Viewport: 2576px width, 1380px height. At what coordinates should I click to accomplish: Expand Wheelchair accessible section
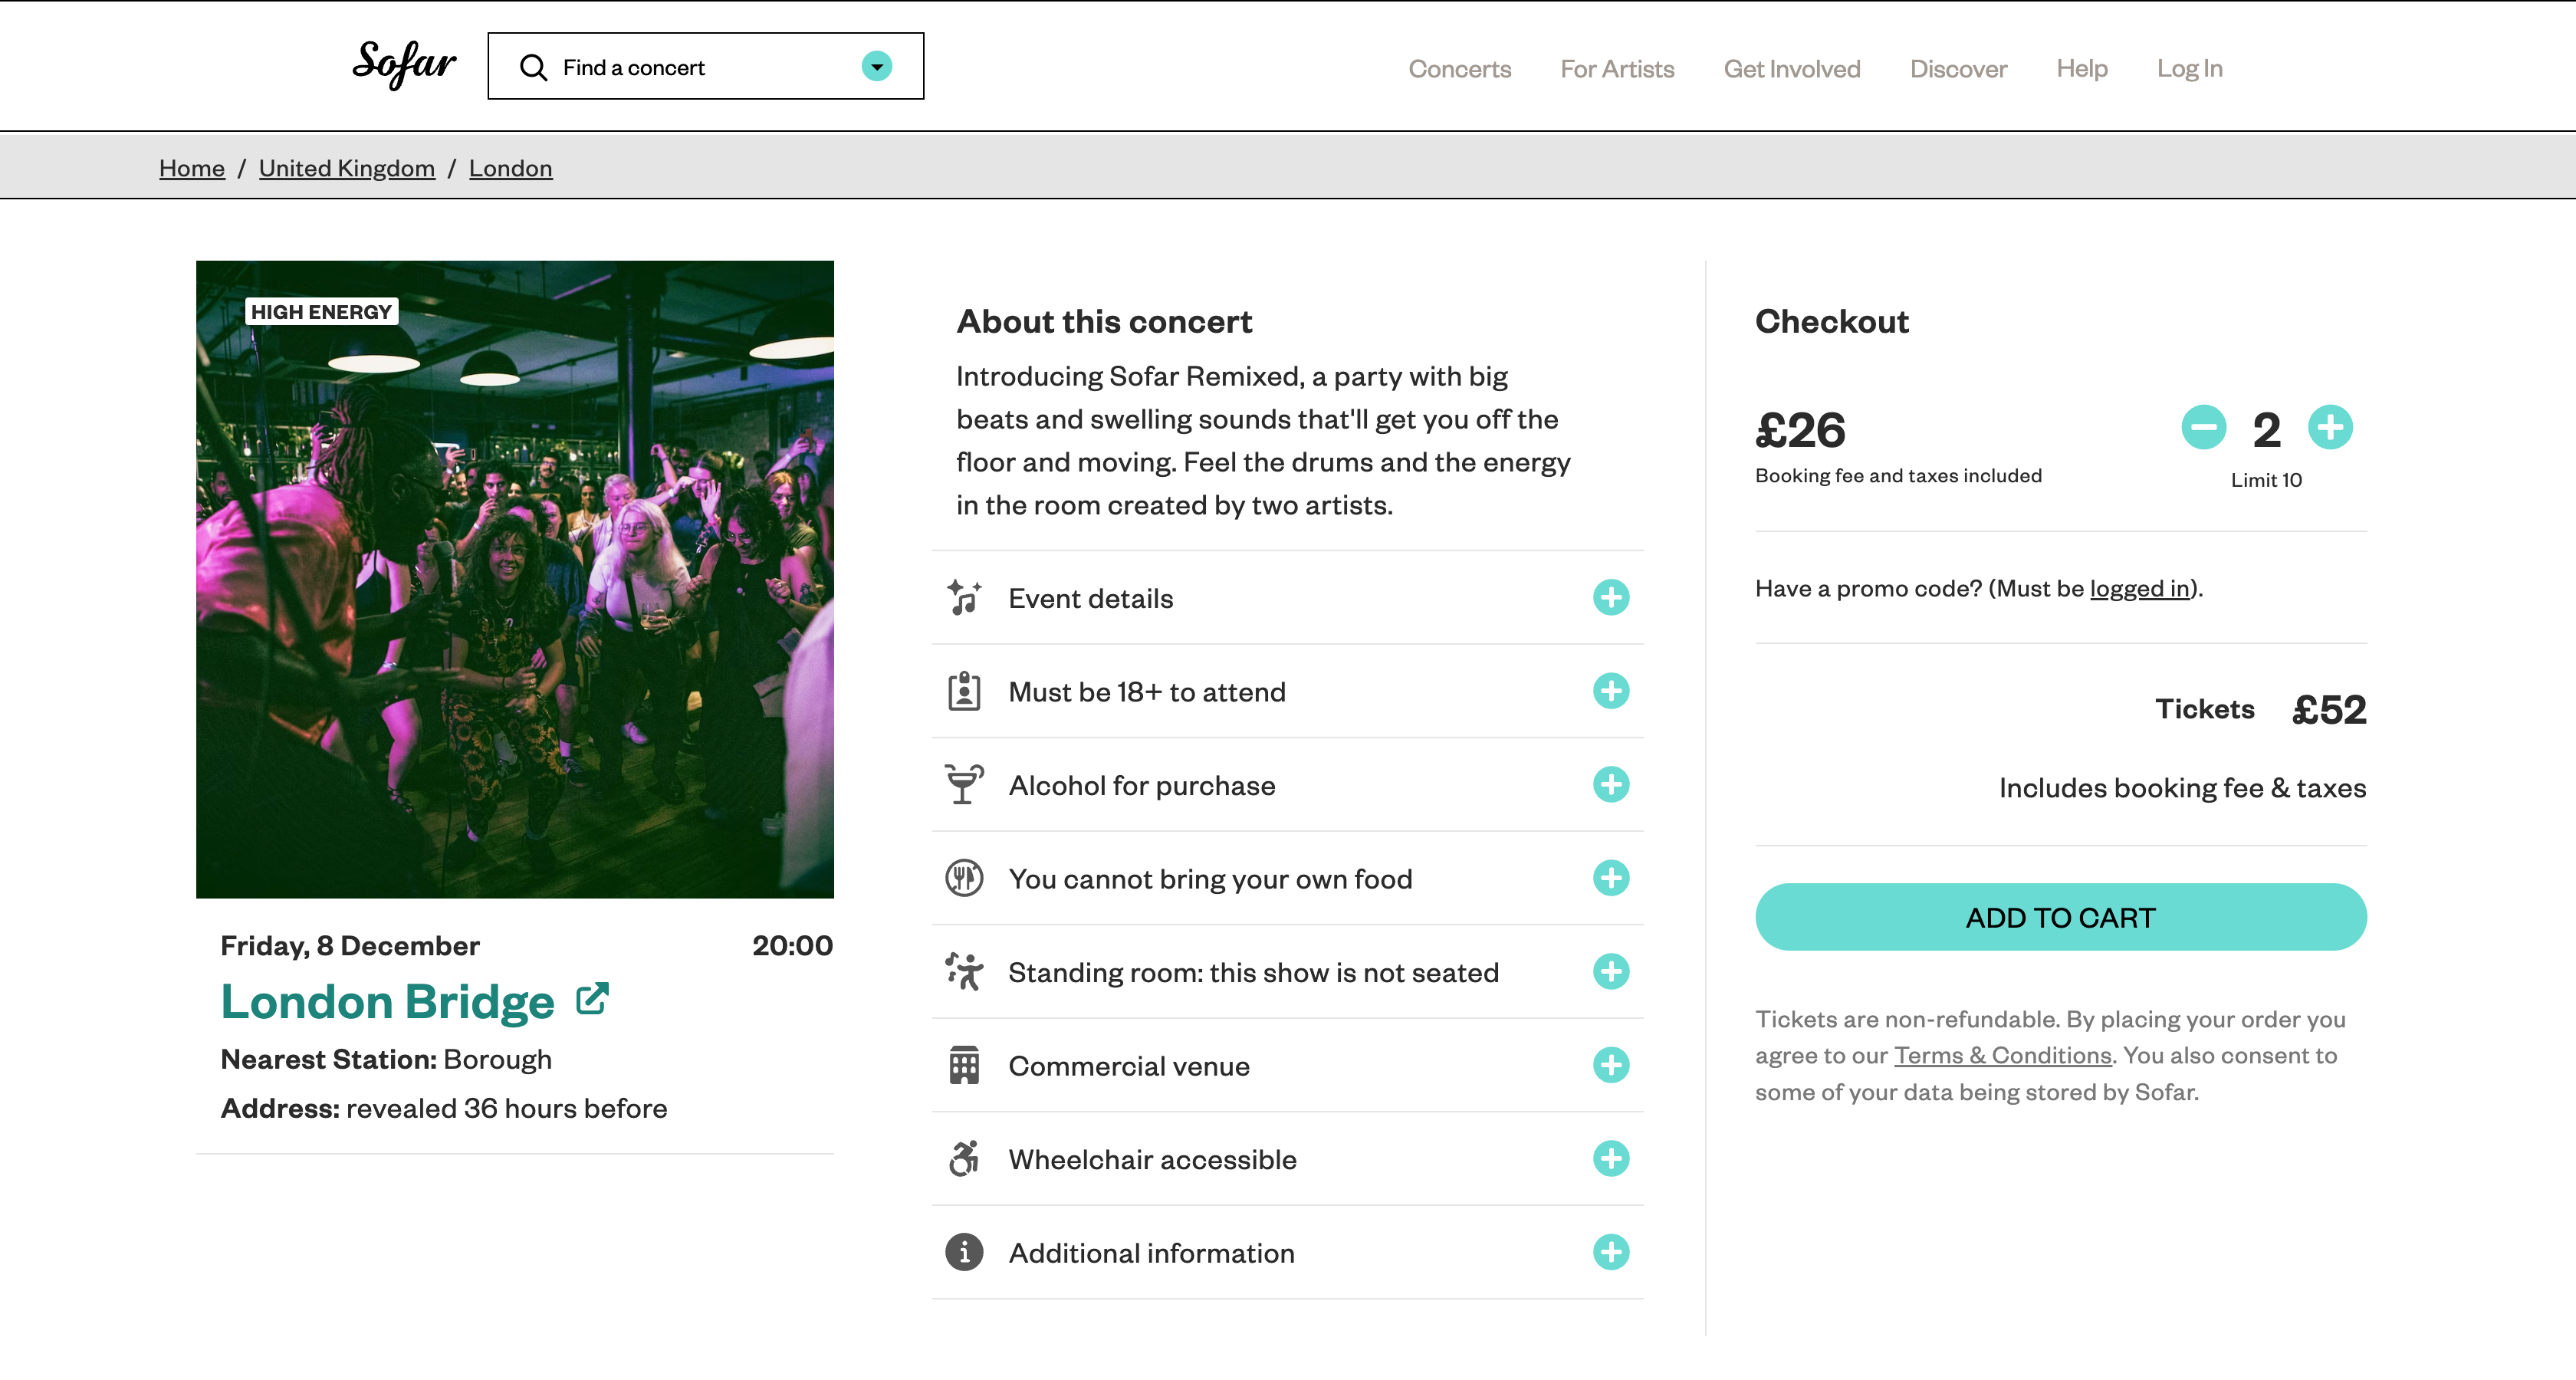[1611, 1159]
